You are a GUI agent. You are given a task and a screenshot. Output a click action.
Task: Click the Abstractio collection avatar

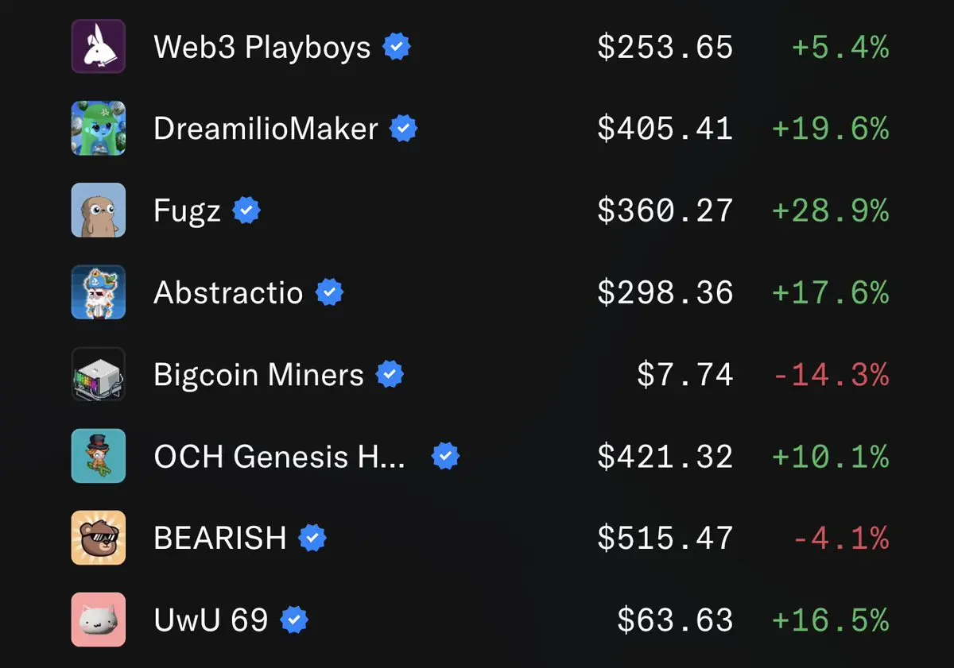[99, 292]
